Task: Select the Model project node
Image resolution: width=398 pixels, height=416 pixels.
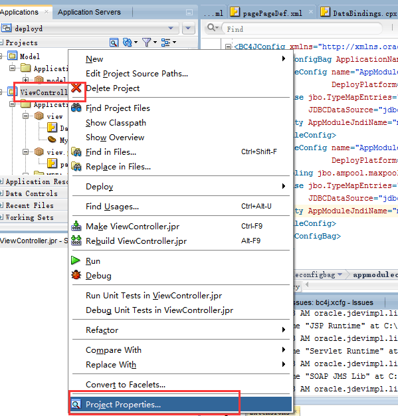Action: point(30,56)
